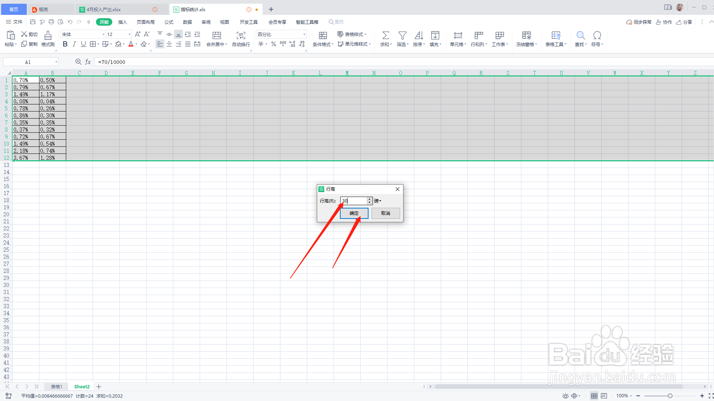Click the Merge and Center icon
Image resolution: width=714 pixels, height=401 pixels.
tap(216, 35)
